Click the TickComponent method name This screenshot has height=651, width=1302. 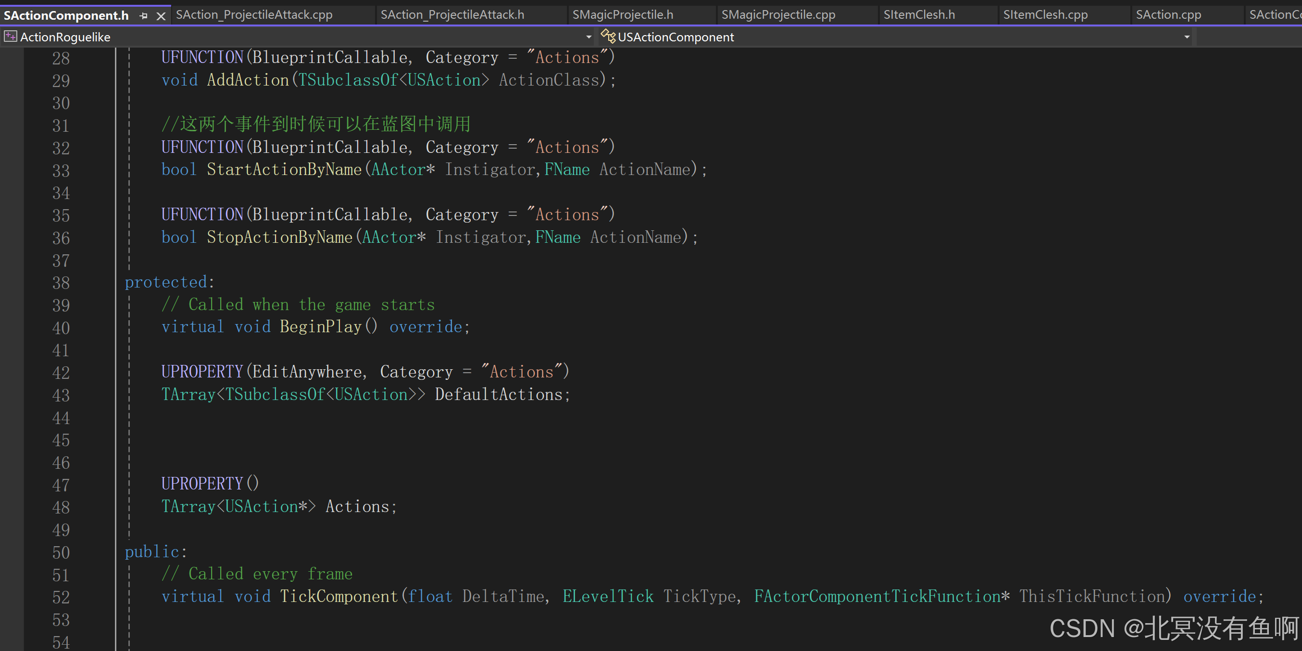[338, 596]
